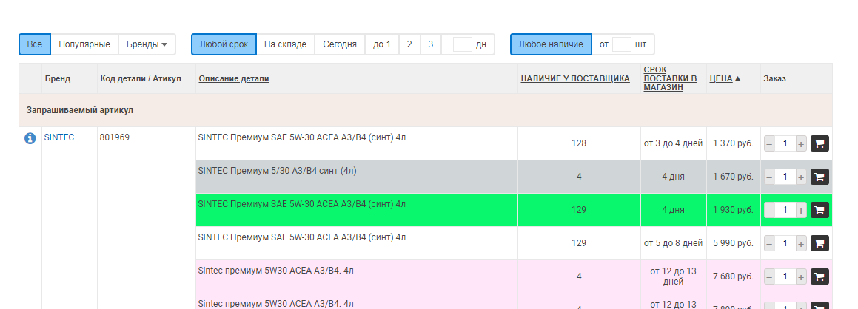
Task: Select Любой срок delivery filter
Action: coord(224,44)
